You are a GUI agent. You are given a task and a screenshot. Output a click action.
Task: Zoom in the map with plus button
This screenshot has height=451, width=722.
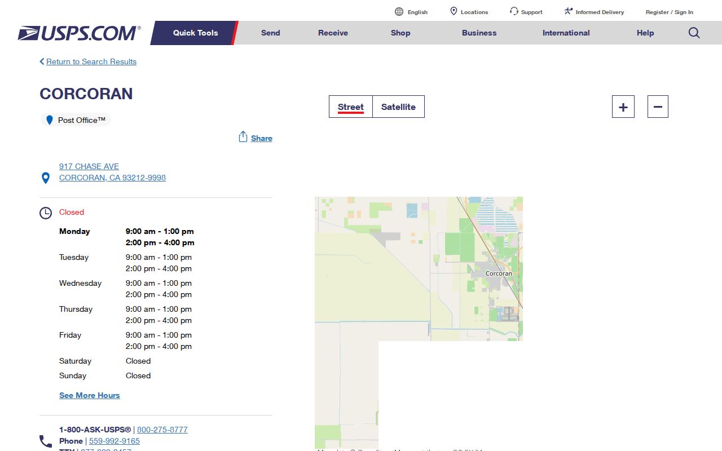(x=623, y=107)
